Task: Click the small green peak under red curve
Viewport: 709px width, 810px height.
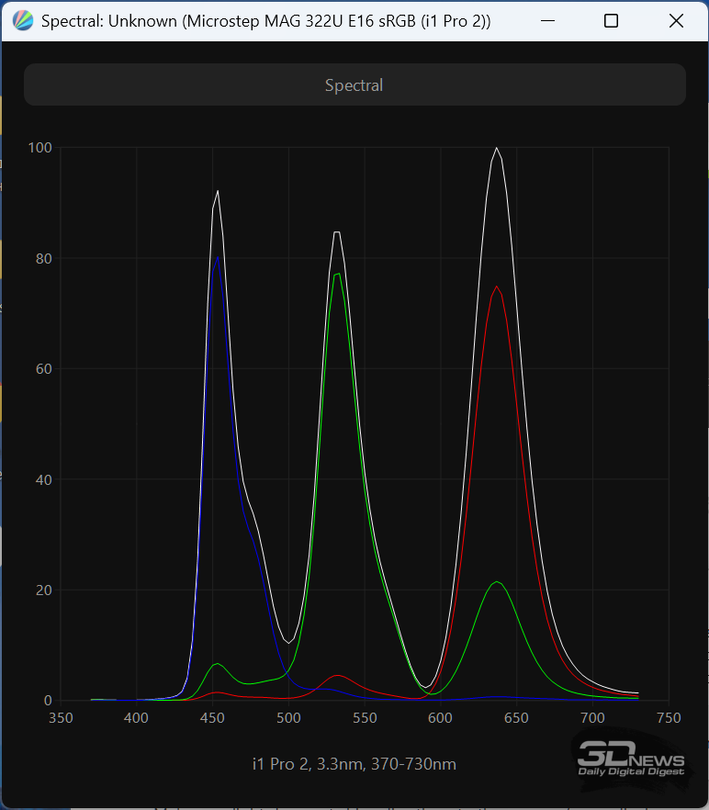Action: (x=497, y=582)
